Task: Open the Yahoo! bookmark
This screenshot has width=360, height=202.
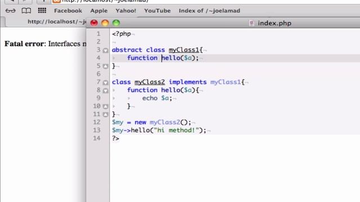Action: point(126,11)
